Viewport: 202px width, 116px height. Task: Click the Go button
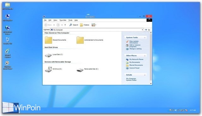point(148,30)
